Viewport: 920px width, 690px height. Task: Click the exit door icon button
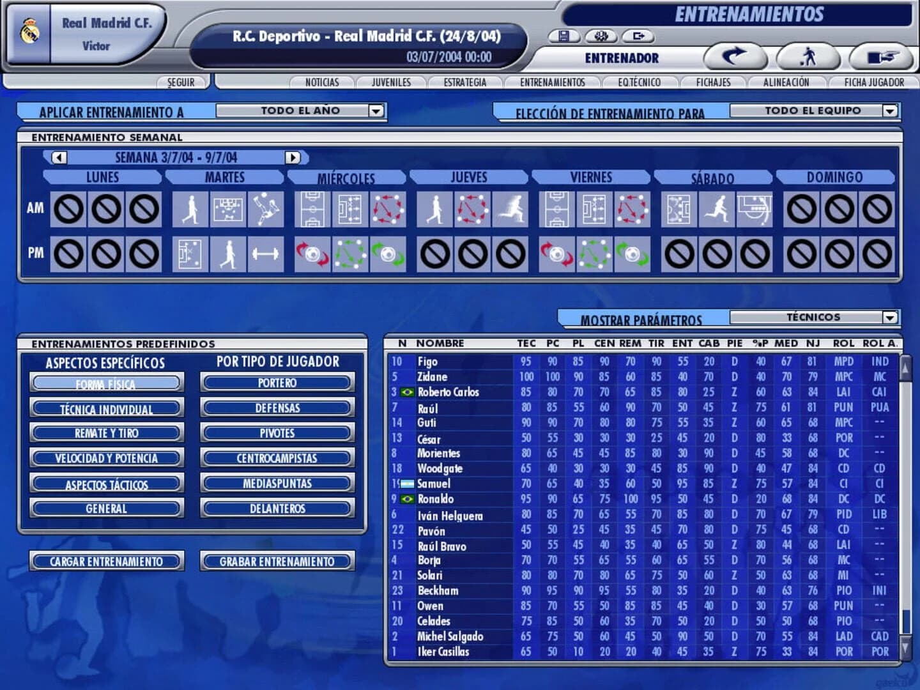coord(636,36)
